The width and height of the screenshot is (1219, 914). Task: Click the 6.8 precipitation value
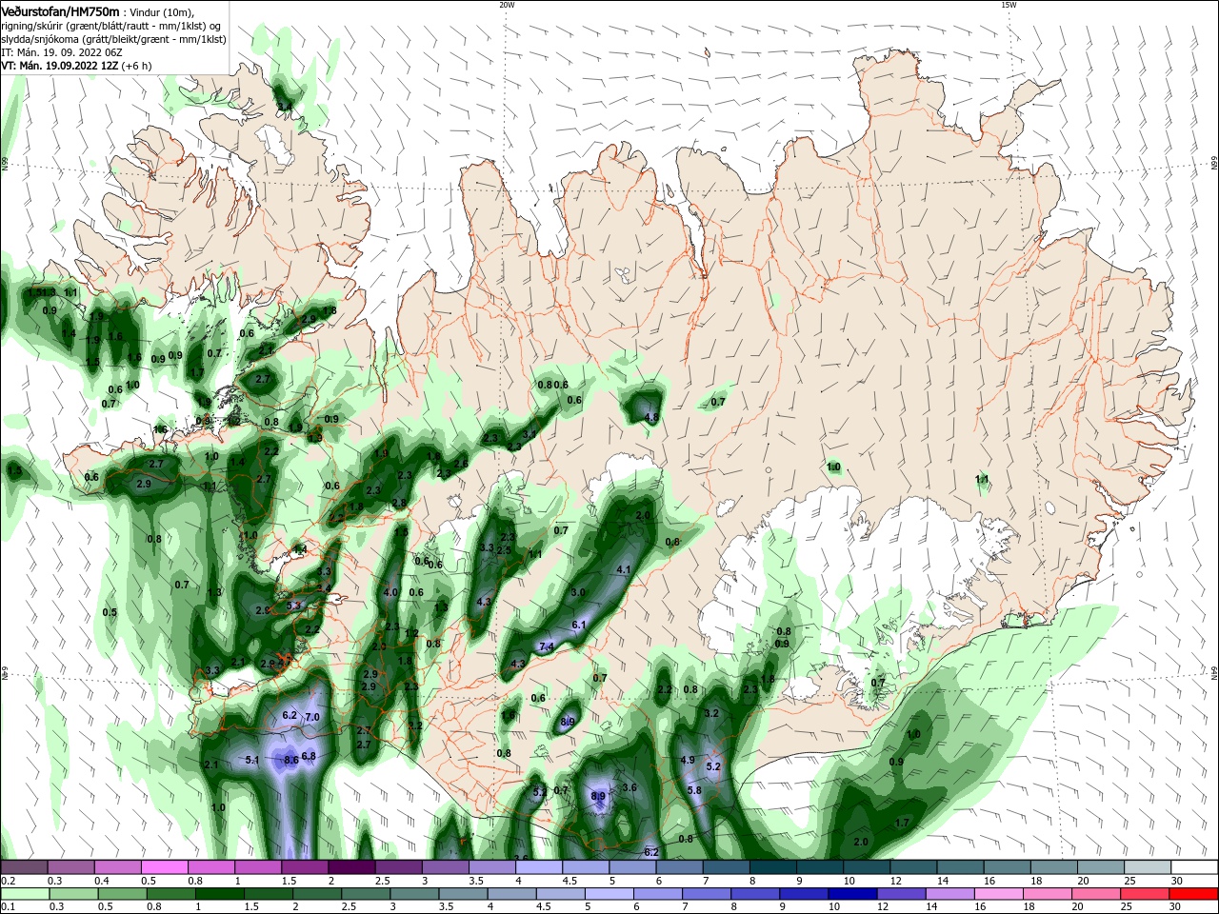point(309,756)
